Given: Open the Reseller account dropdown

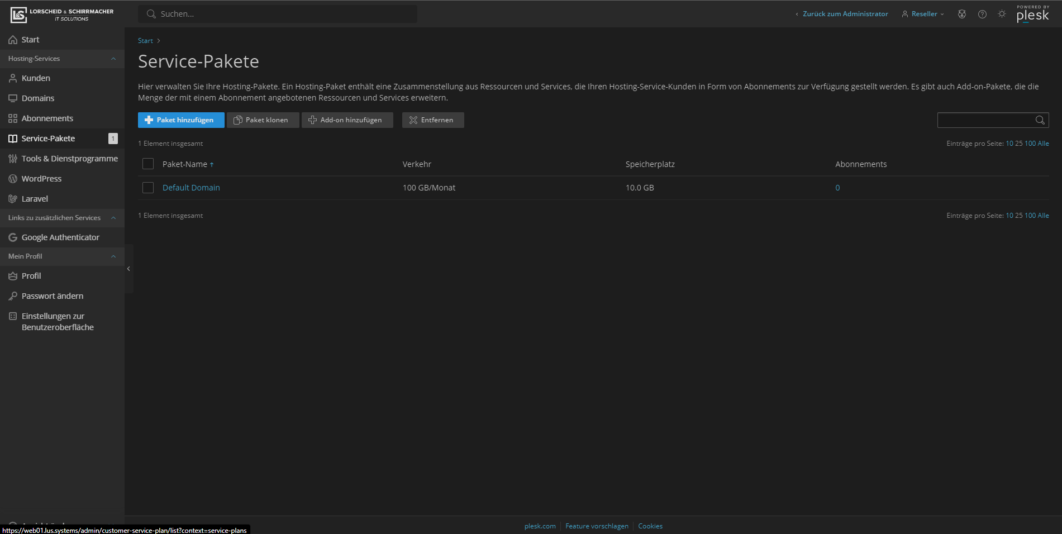Looking at the screenshot, I should (923, 14).
